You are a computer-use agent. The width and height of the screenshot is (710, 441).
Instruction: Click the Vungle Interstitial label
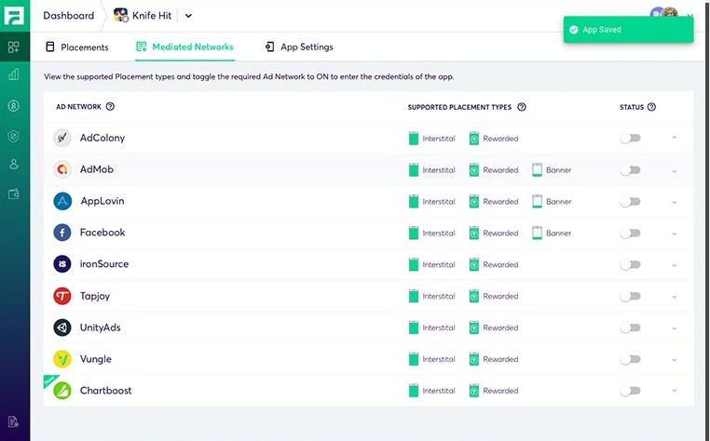[x=439, y=359]
